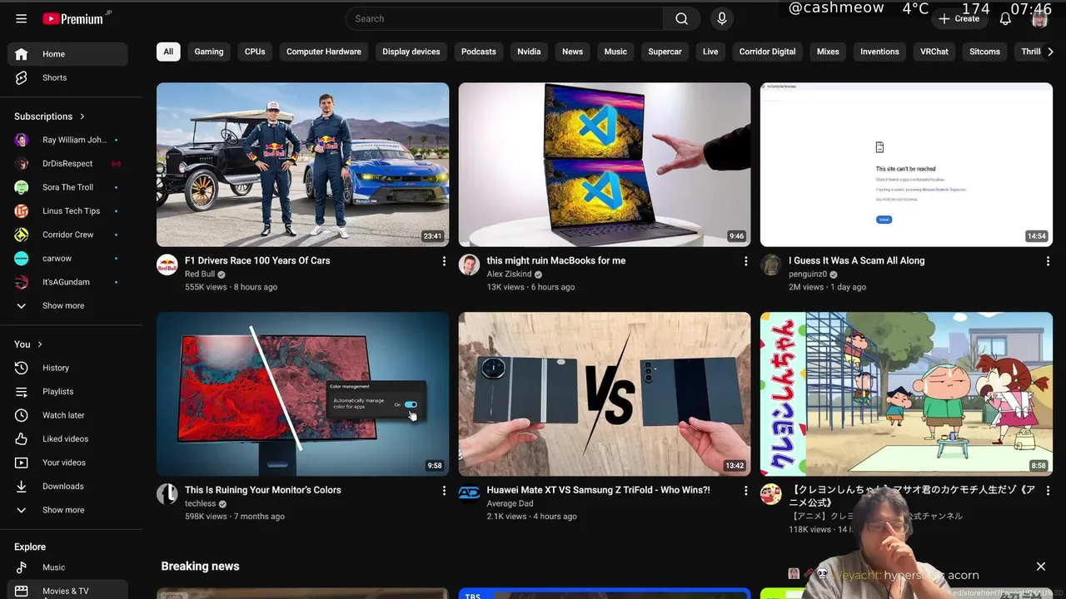Show more under You section

[68, 510]
